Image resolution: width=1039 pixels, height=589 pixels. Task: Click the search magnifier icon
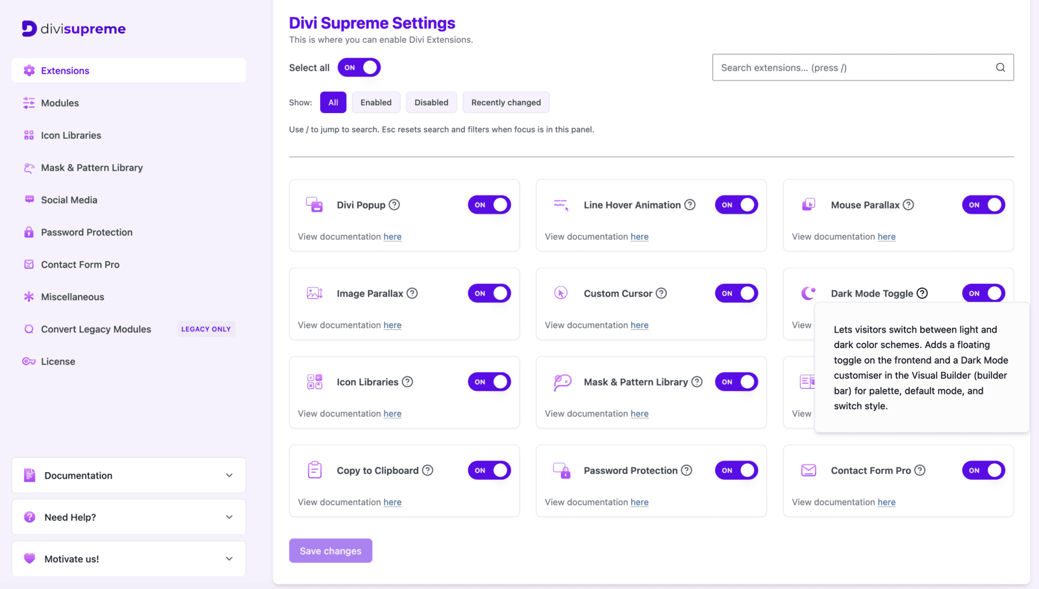click(x=1001, y=68)
